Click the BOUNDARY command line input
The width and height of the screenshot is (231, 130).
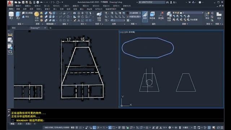coord(117,120)
